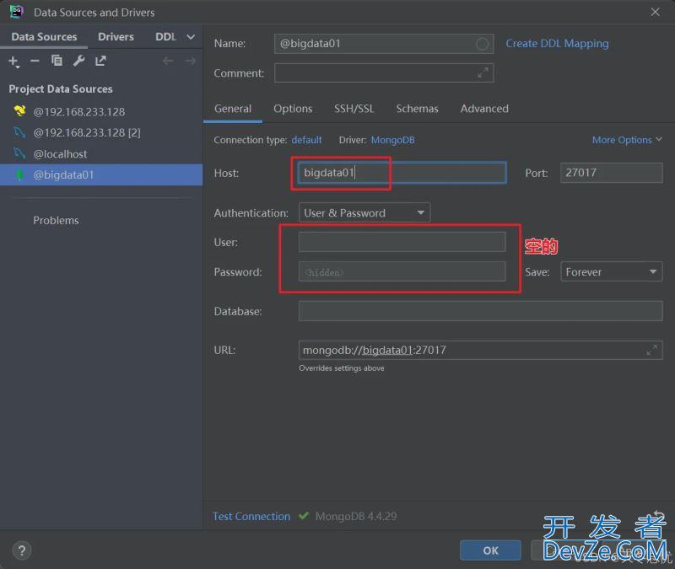Click the Password input field

tap(402, 271)
